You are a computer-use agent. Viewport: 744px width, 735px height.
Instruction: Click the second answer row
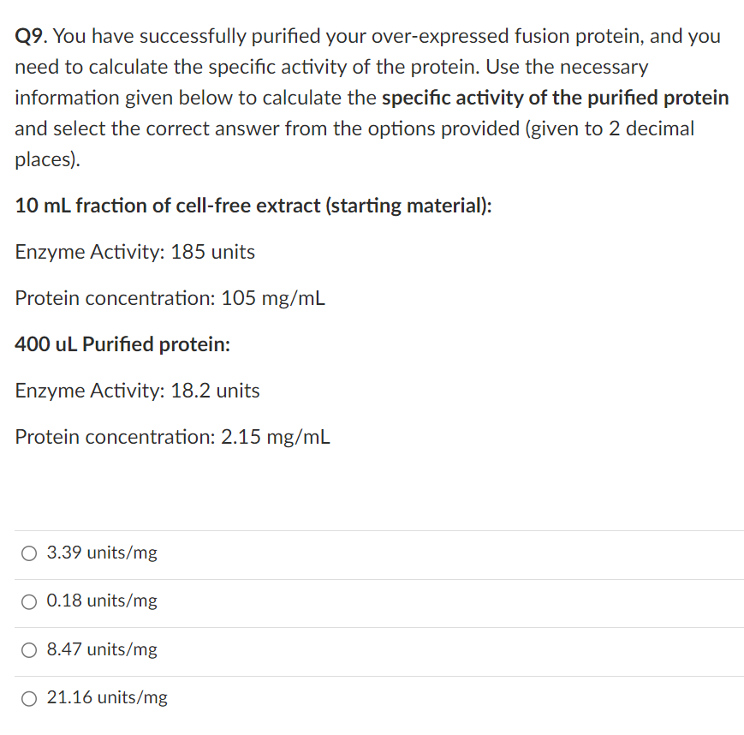point(372,601)
